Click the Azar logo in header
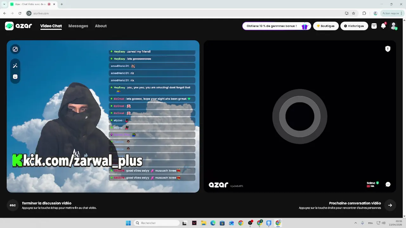This screenshot has height=228, width=406. point(18,26)
